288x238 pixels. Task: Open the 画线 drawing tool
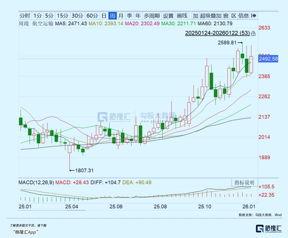click(x=182, y=16)
